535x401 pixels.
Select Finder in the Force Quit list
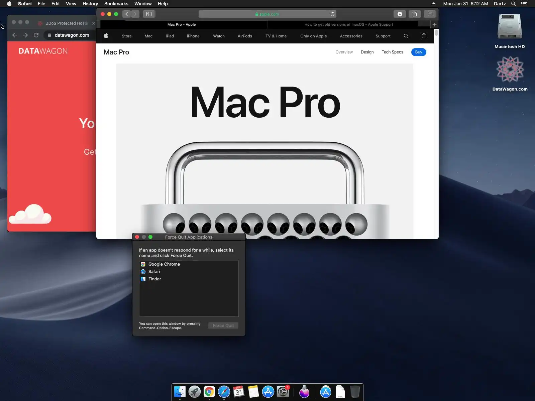point(189,279)
